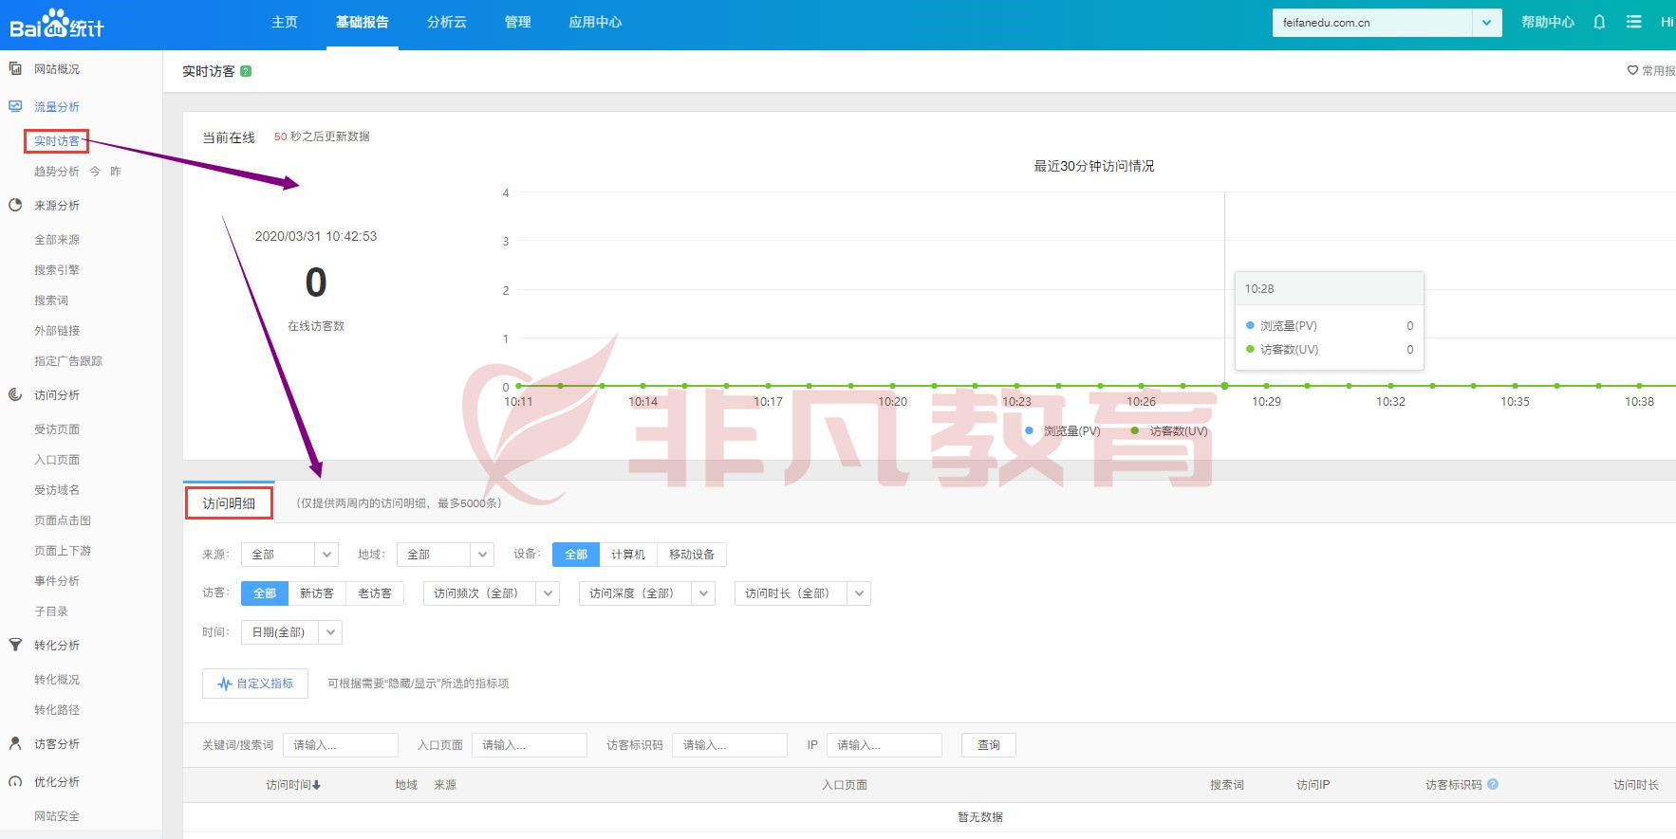Open 管理 top navigation item
The image size is (1676, 839).
(x=517, y=22)
